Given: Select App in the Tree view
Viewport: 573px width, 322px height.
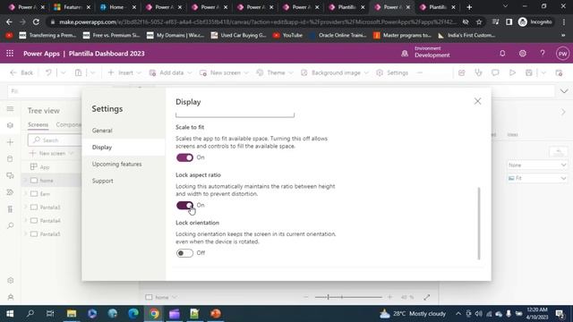Looking at the screenshot, I should point(45,167).
